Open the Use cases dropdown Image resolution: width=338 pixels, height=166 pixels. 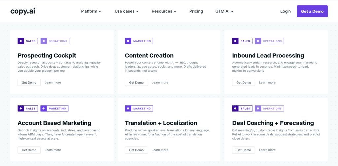point(126,11)
